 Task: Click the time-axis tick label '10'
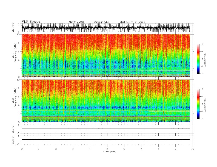pos(193,149)
